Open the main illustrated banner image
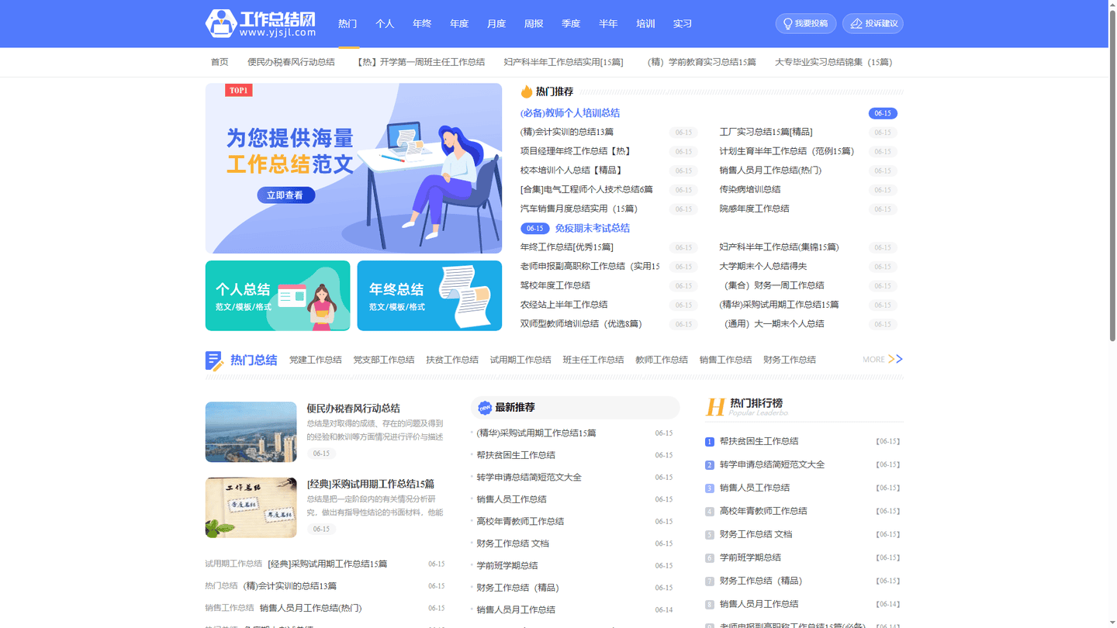Image resolution: width=1117 pixels, height=628 pixels. pyautogui.click(x=354, y=168)
